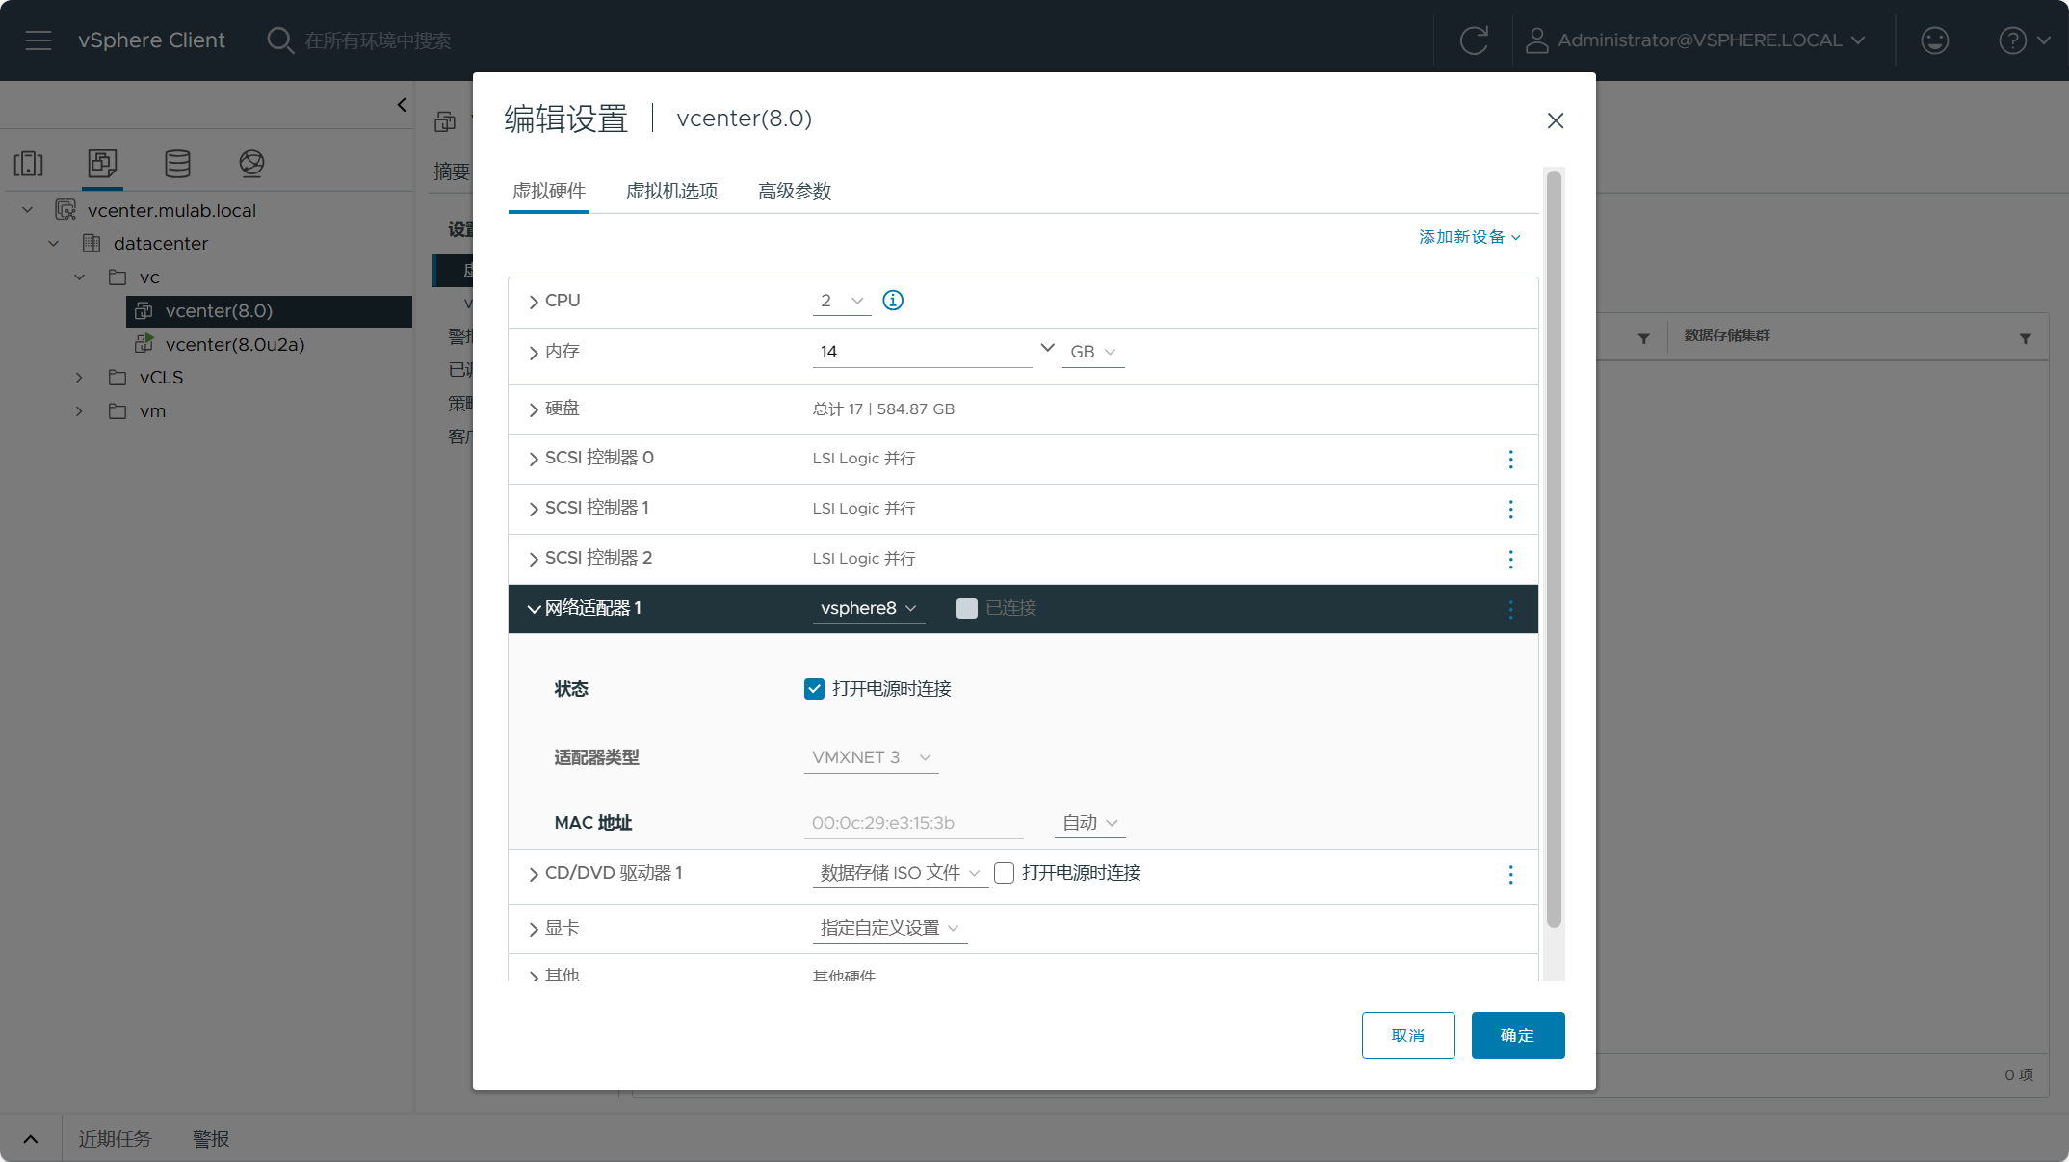Click the 确定 button
Screen dimensions: 2069x1162
[1518, 1035]
